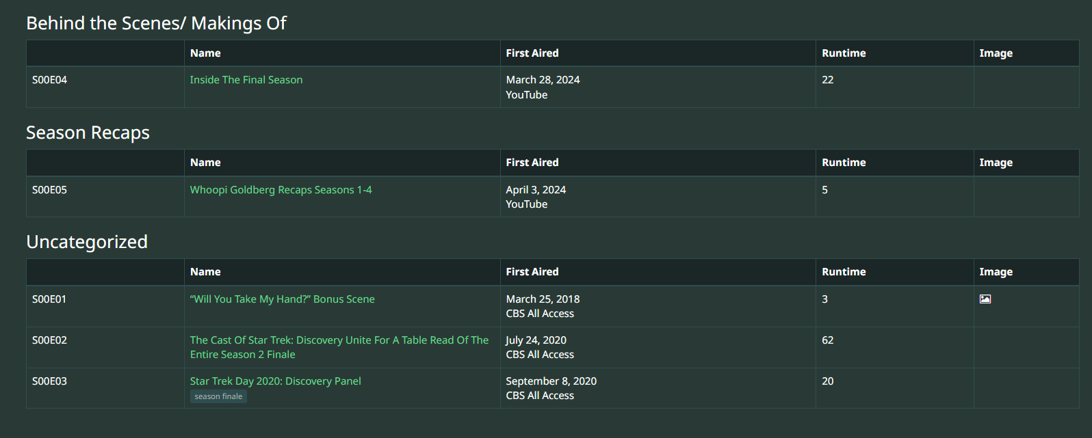1092x438 pixels.
Task: Select the S00E03 episode code cell
Action: pyautogui.click(x=49, y=381)
